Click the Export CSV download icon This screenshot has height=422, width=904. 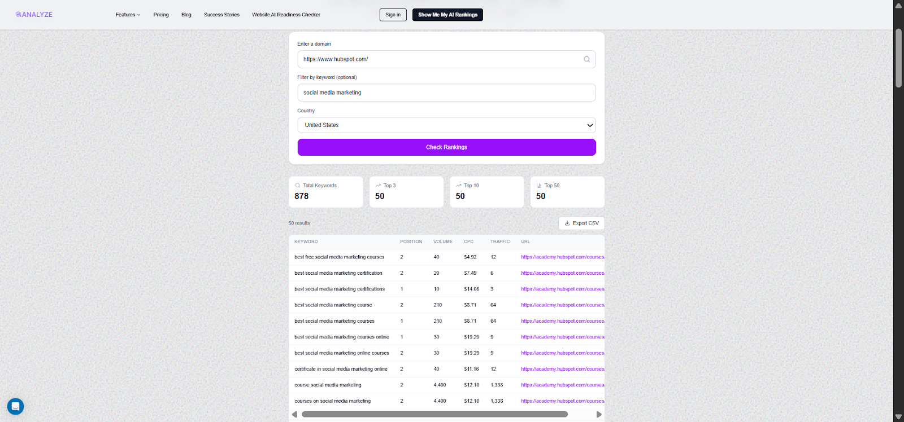[x=567, y=223]
